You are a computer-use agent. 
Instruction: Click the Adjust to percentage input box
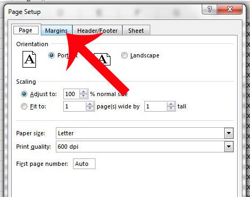pos(72,94)
